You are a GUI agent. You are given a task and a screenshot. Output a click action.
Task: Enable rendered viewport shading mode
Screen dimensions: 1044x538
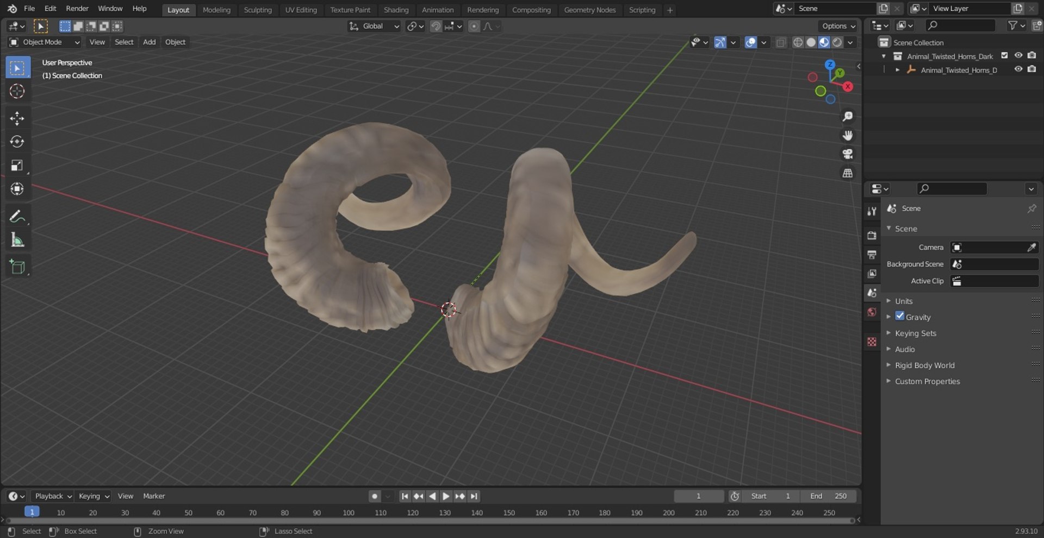[x=837, y=42]
